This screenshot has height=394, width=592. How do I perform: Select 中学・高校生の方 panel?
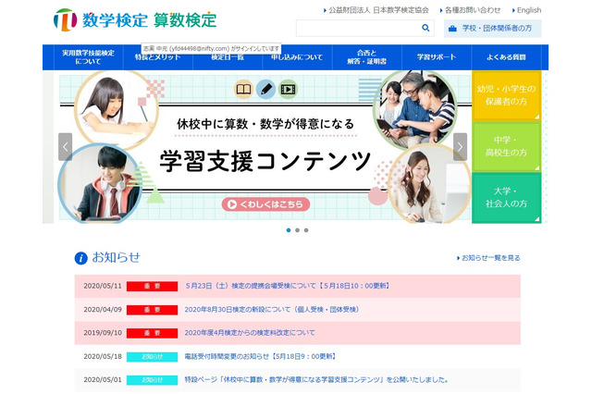(x=506, y=146)
